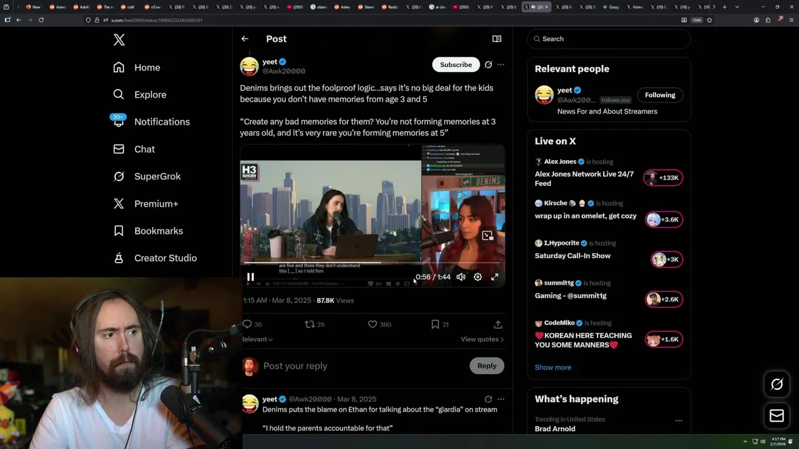Open @Awk20000 handle on main post
The width and height of the screenshot is (799, 449).
click(284, 71)
